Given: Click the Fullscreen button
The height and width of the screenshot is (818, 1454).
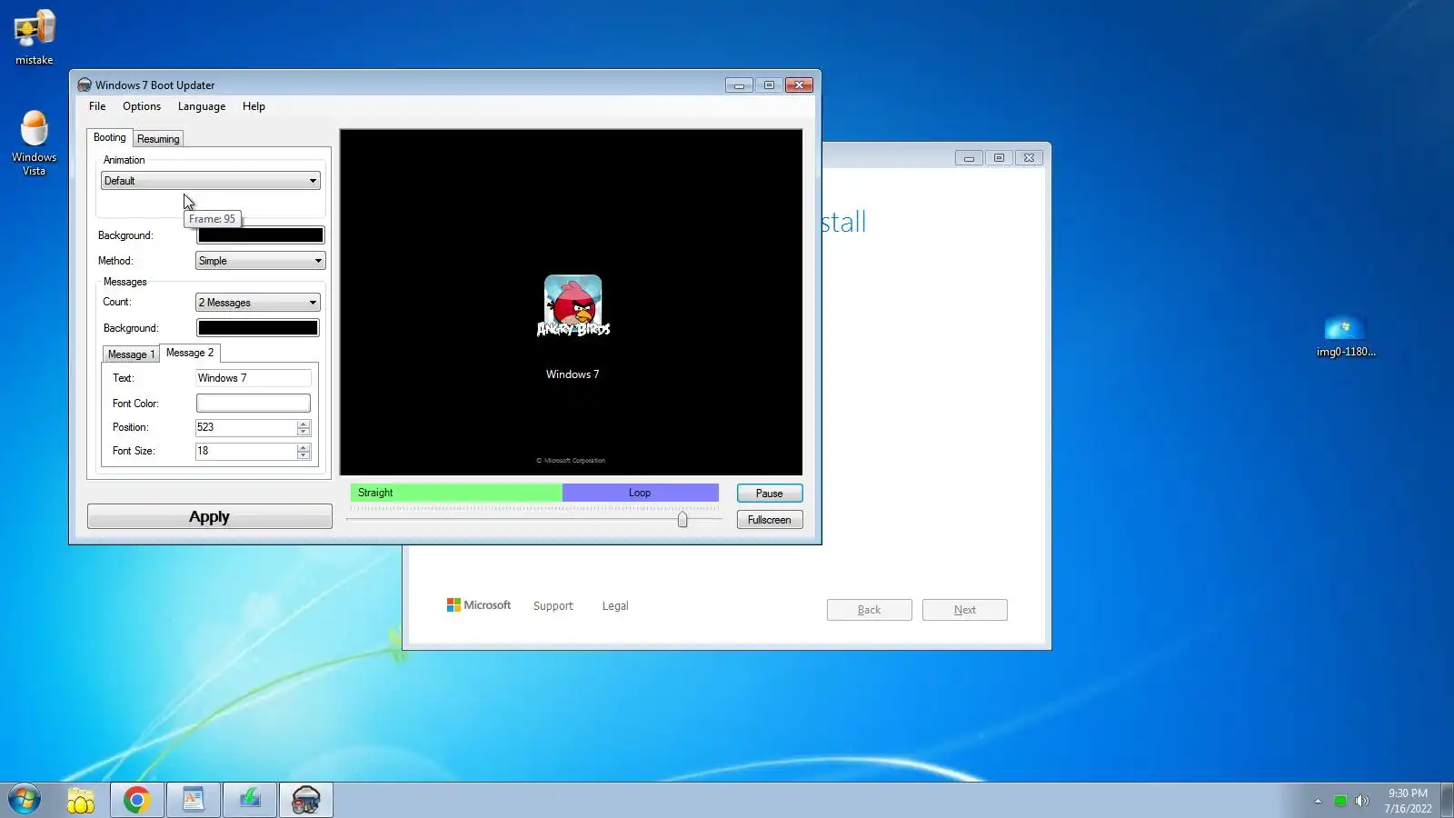Looking at the screenshot, I should tap(770, 520).
